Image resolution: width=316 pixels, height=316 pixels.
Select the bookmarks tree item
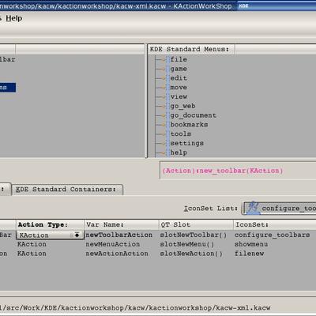tap(189, 125)
